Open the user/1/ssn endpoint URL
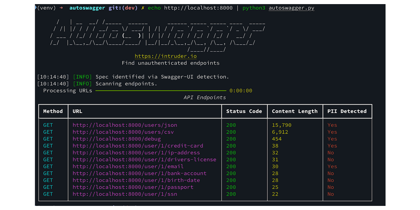The height and width of the screenshot is (210, 420). 125,194
